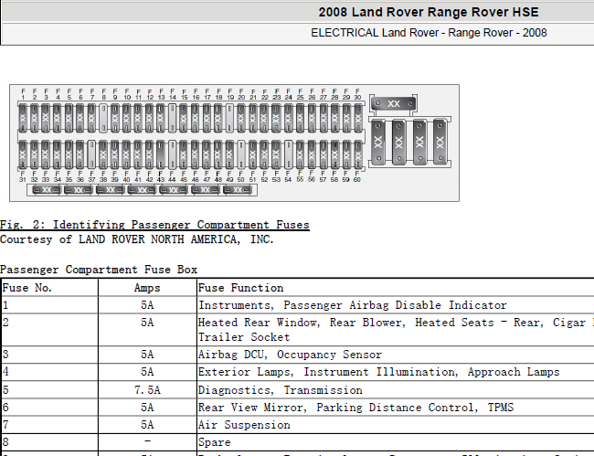Click the '2008 Land Rover Range Rover HSE' title

coord(429,12)
